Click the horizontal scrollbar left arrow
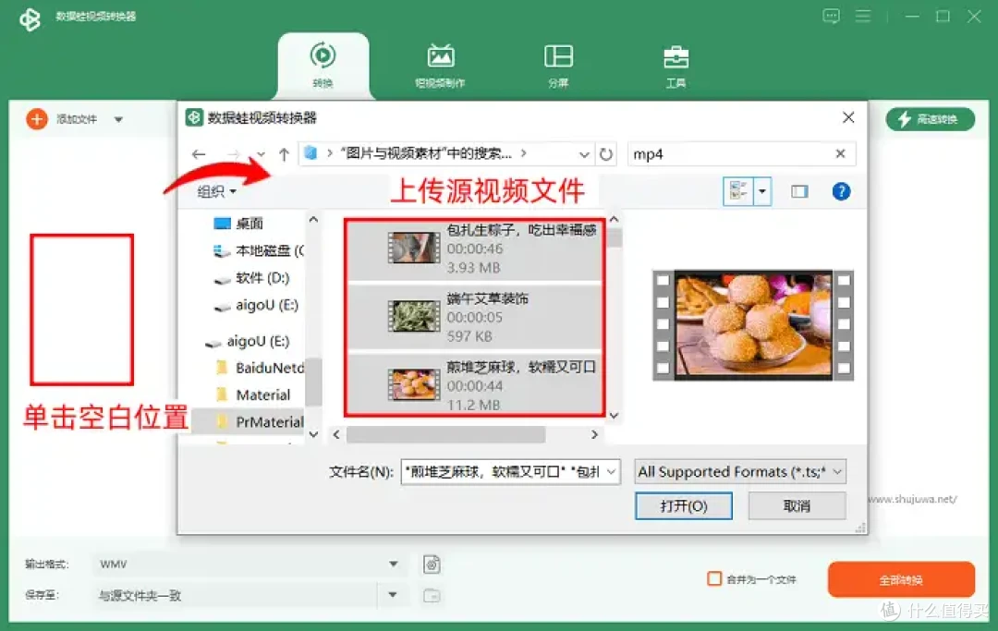 (x=336, y=434)
